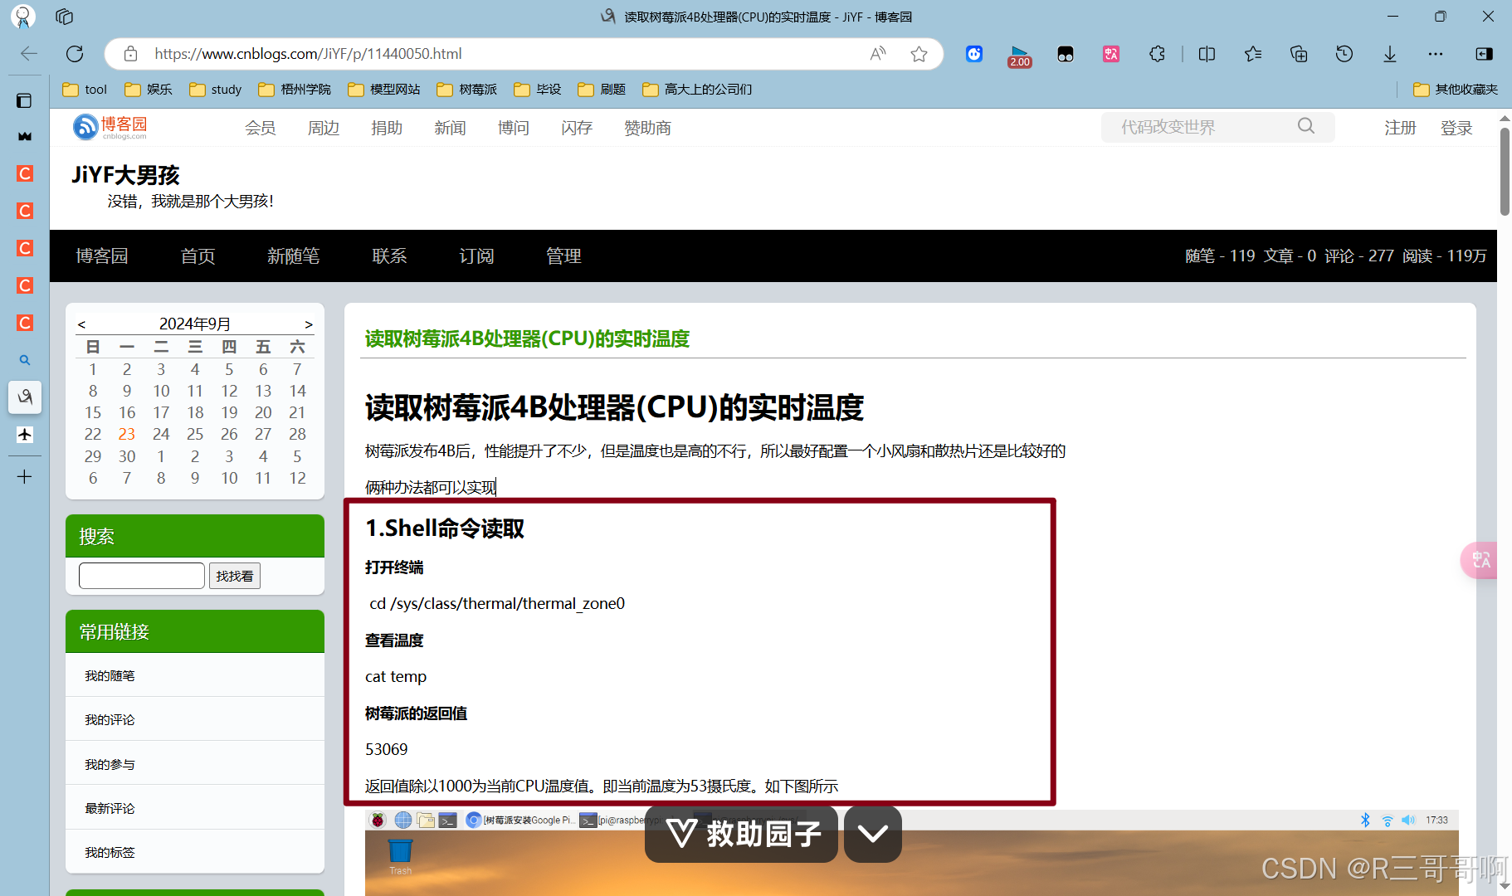Select 博问 in the site navigation
The width and height of the screenshot is (1512, 896).
point(514,128)
